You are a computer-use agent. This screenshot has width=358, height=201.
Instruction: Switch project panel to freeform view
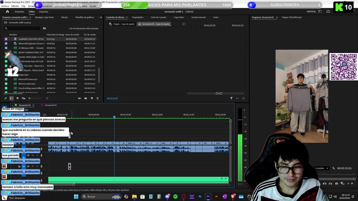23,98
